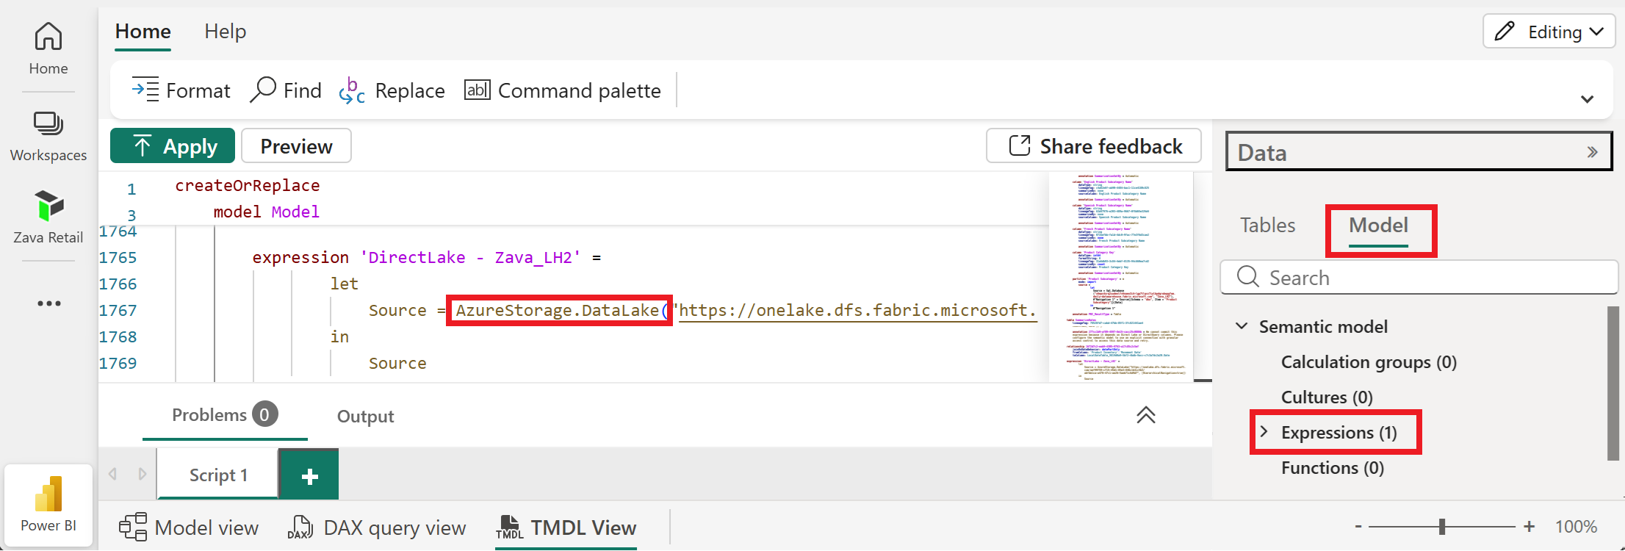Switch to the Help ribbon tab
The height and width of the screenshot is (551, 1625).
226,32
